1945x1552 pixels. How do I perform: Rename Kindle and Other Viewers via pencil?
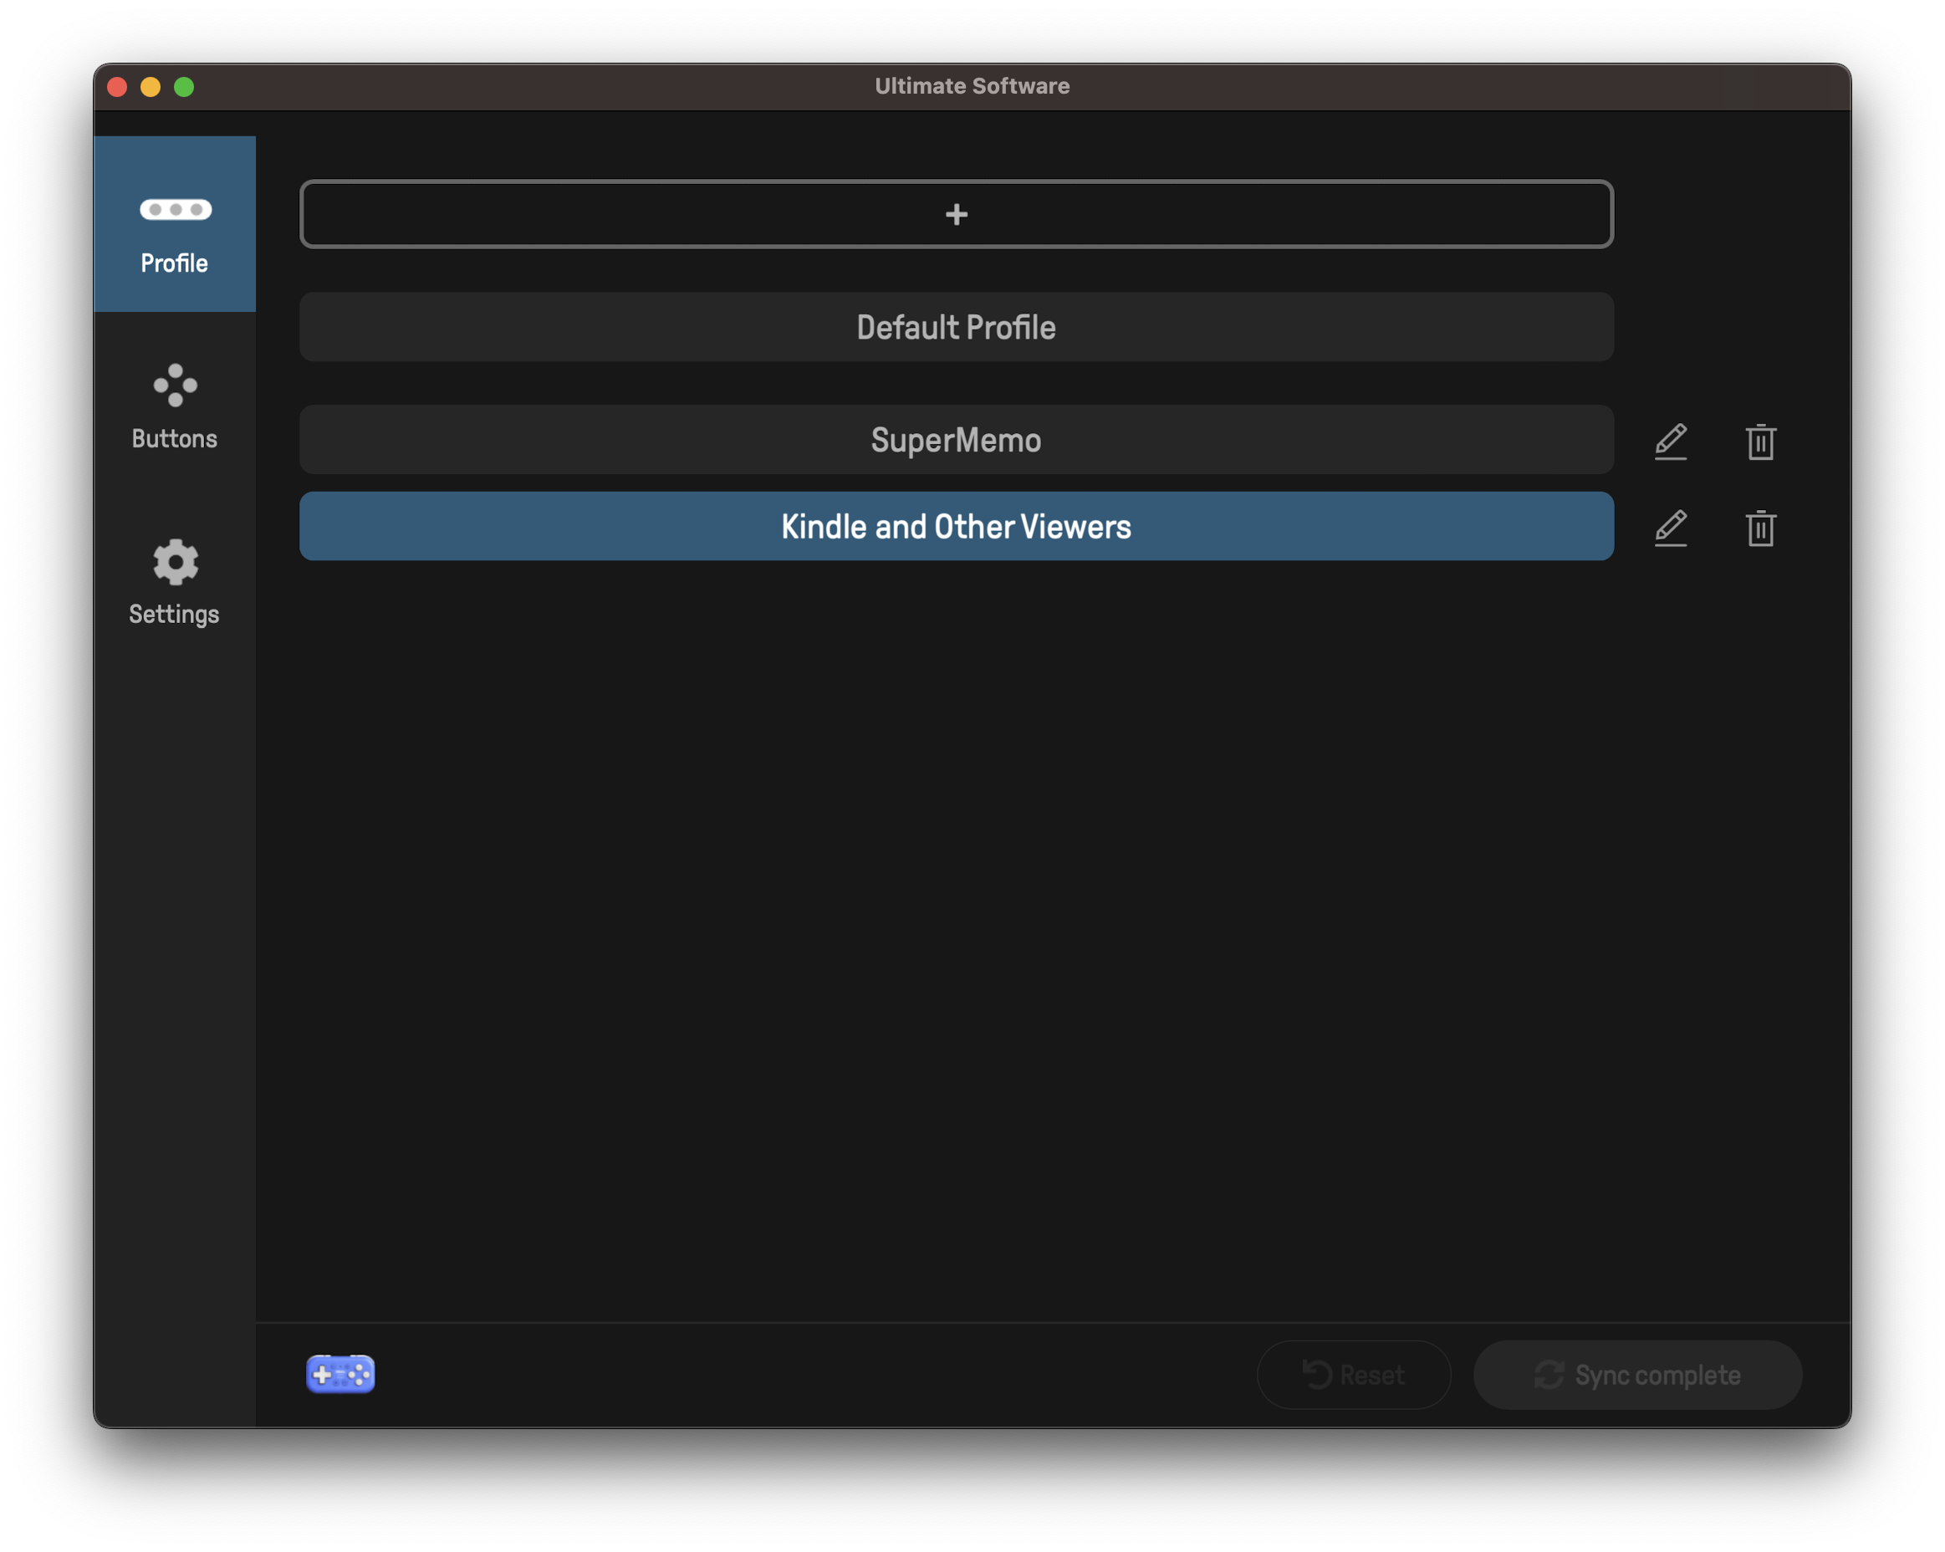[1671, 528]
